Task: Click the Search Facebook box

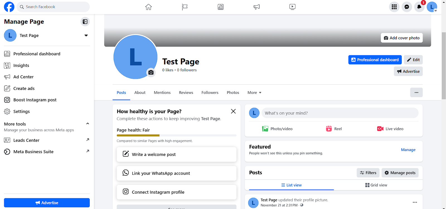Action: [53, 7]
